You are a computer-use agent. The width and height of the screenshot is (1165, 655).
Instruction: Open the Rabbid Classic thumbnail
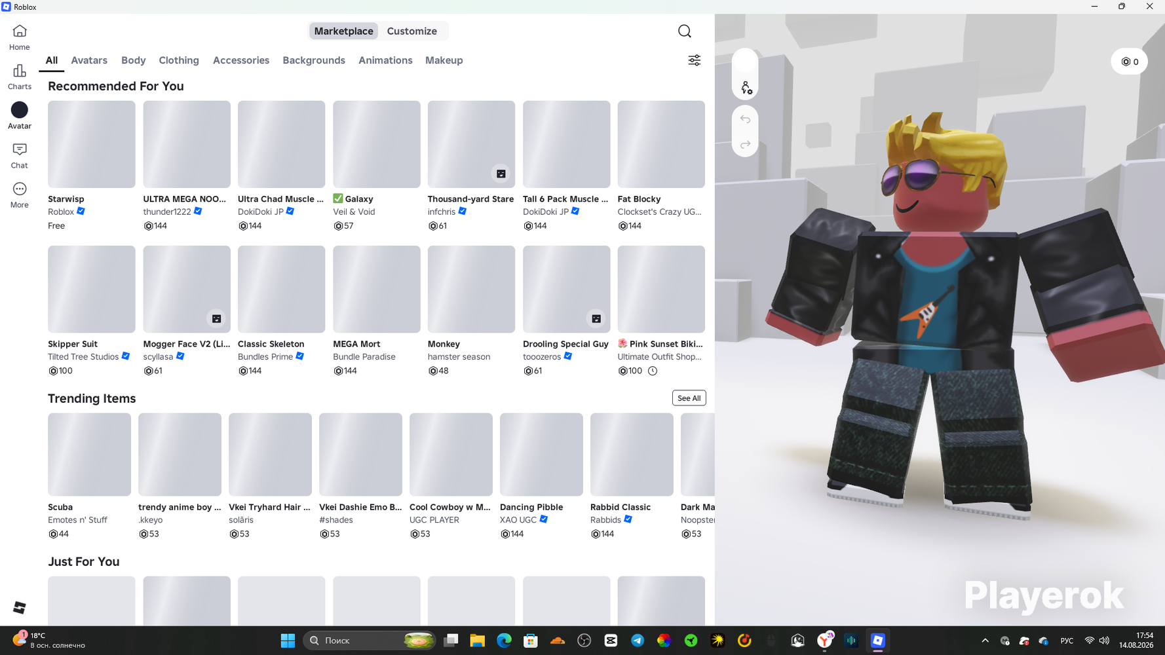click(632, 455)
